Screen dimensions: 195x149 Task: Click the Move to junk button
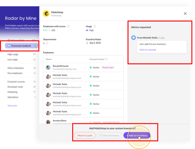tap(85, 135)
